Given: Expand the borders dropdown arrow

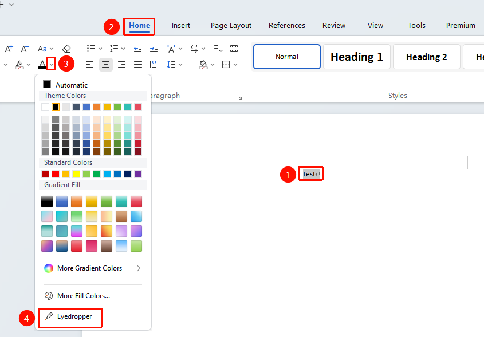Looking at the screenshot, I should click(x=235, y=65).
